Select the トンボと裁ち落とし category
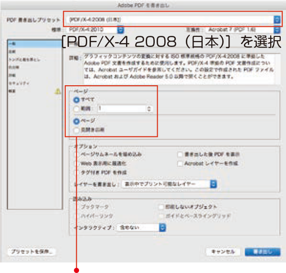This screenshot has width=286, height=273. click(x=34, y=60)
